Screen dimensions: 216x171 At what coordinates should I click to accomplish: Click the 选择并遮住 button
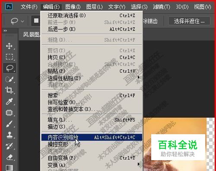189,21
